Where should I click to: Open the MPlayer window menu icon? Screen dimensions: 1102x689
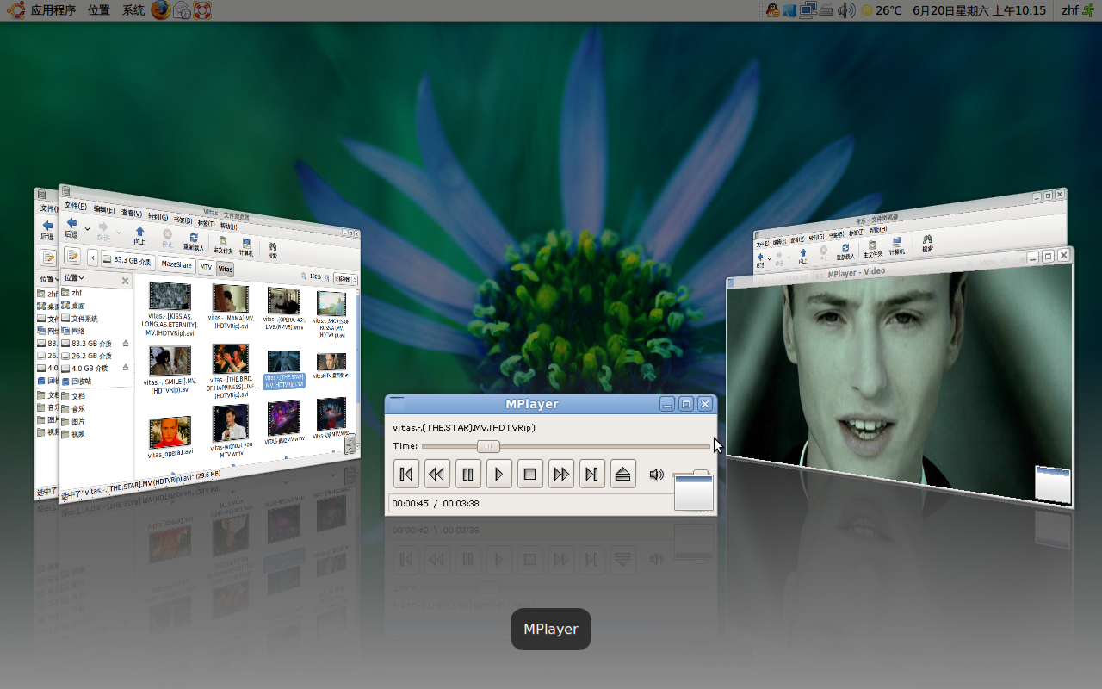pos(397,403)
